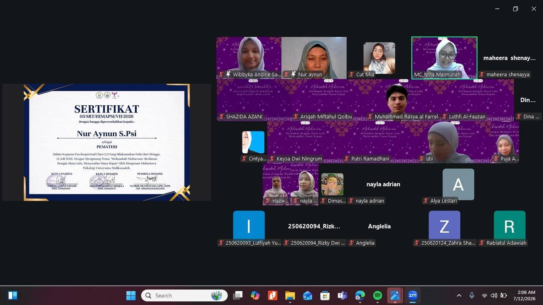Screen dimensions: 543x305
Task: Click muted mic icon beside Putri Ramadhani
Action: tap(347, 158)
